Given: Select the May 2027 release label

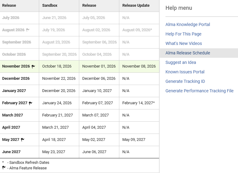Looking at the screenshot, I should coord(11,140).
